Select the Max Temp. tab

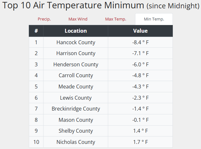click(116, 19)
